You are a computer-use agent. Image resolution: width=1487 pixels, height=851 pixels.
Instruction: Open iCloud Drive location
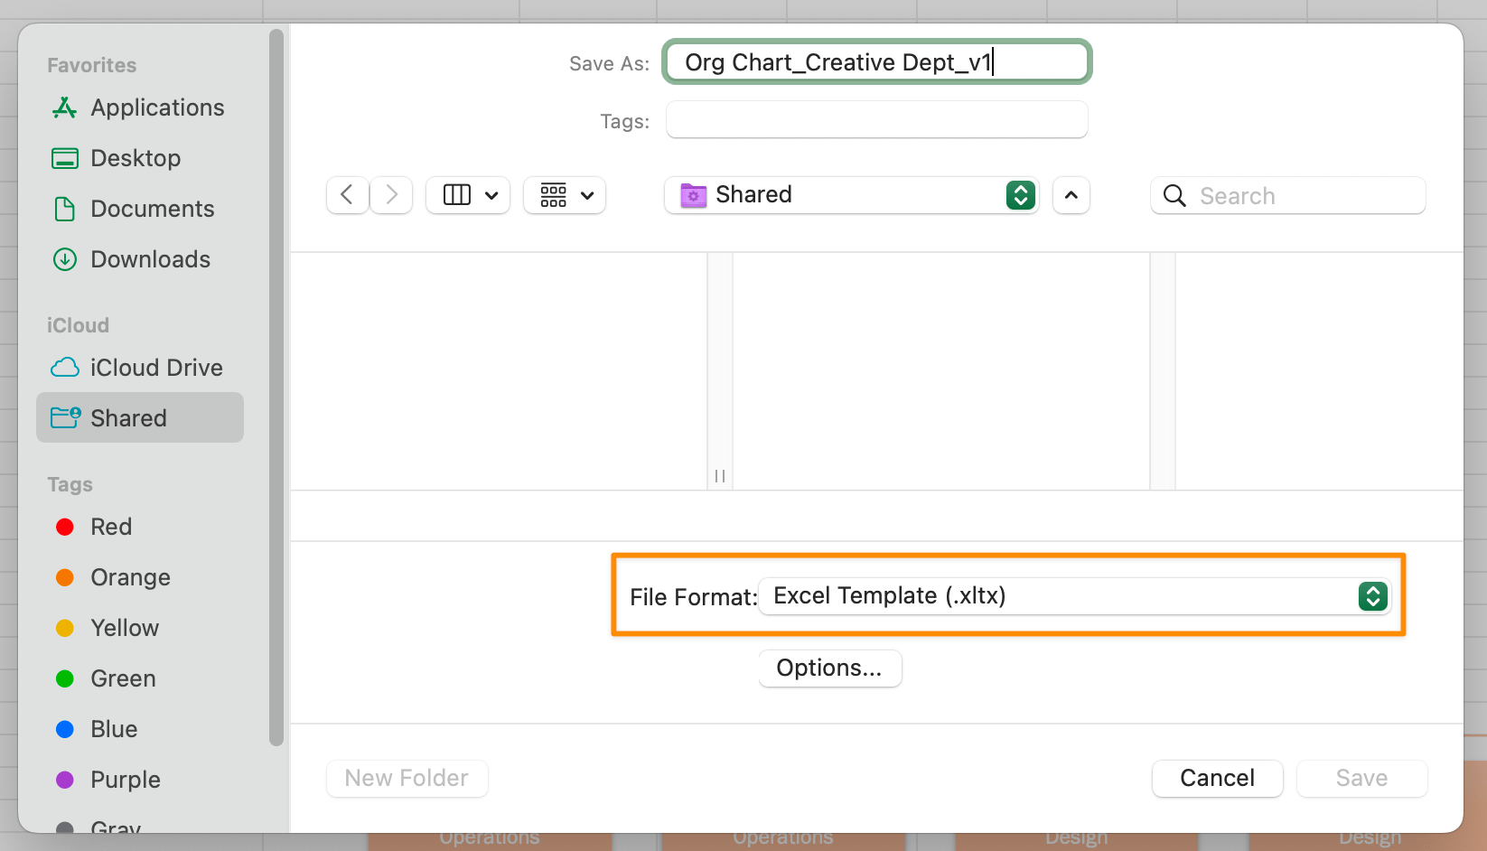155,368
